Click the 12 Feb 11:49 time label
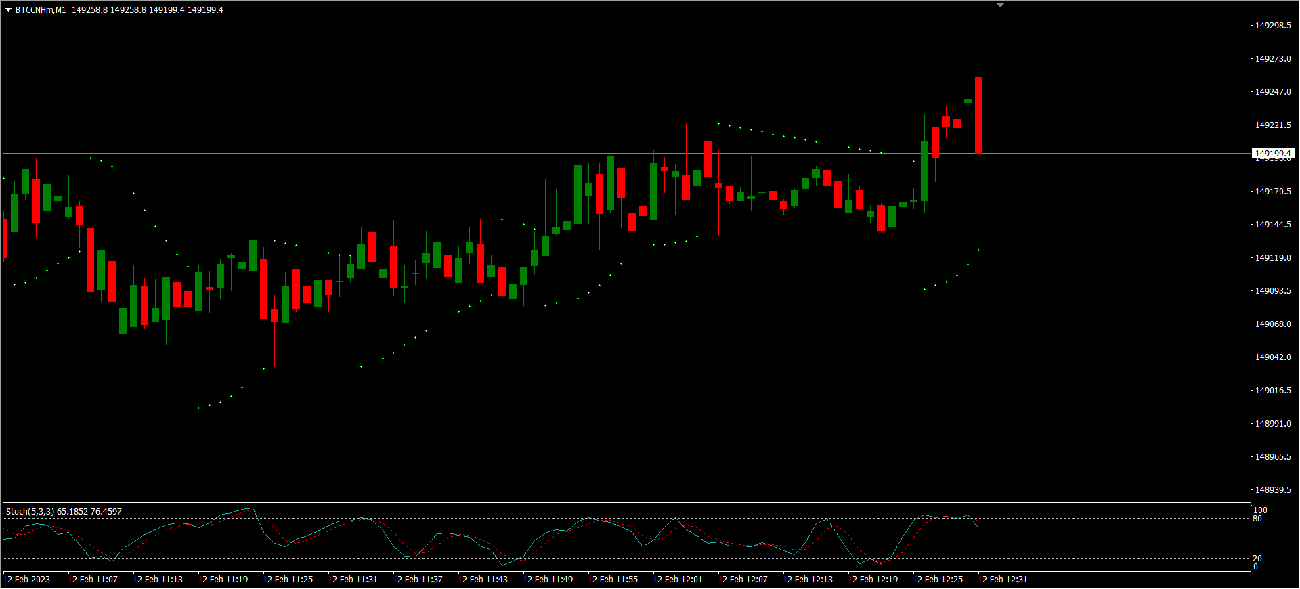 tap(548, 580)
